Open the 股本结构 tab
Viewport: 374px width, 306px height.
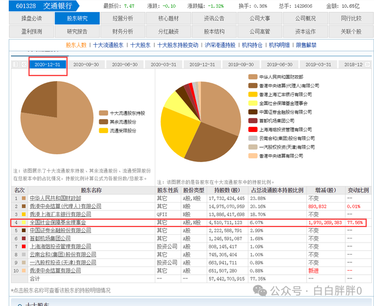[214, 32]
